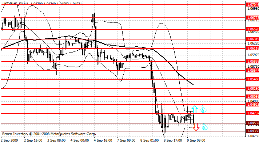The image size is (259, 143).
Task: Click the 9 Sep 09:00 time label
Action: pos(196,140)
